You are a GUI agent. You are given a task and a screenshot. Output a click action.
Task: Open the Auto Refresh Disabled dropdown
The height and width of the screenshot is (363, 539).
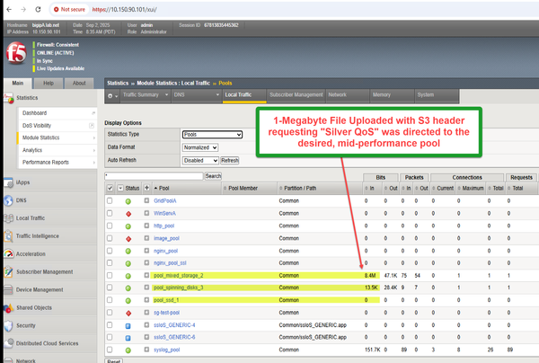(199, 160)
